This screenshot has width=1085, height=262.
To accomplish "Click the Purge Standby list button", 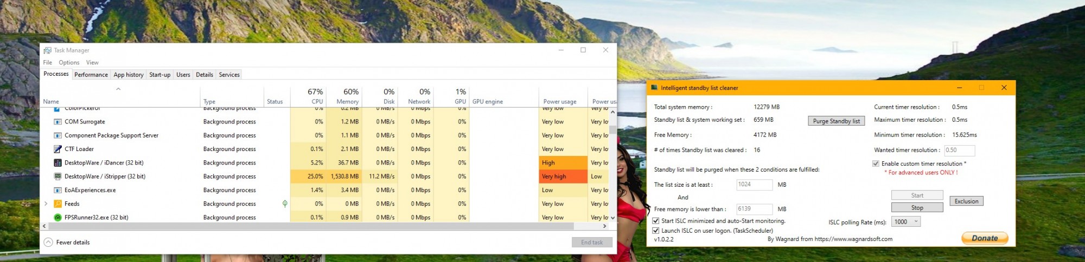I will [x=836, y=121].
